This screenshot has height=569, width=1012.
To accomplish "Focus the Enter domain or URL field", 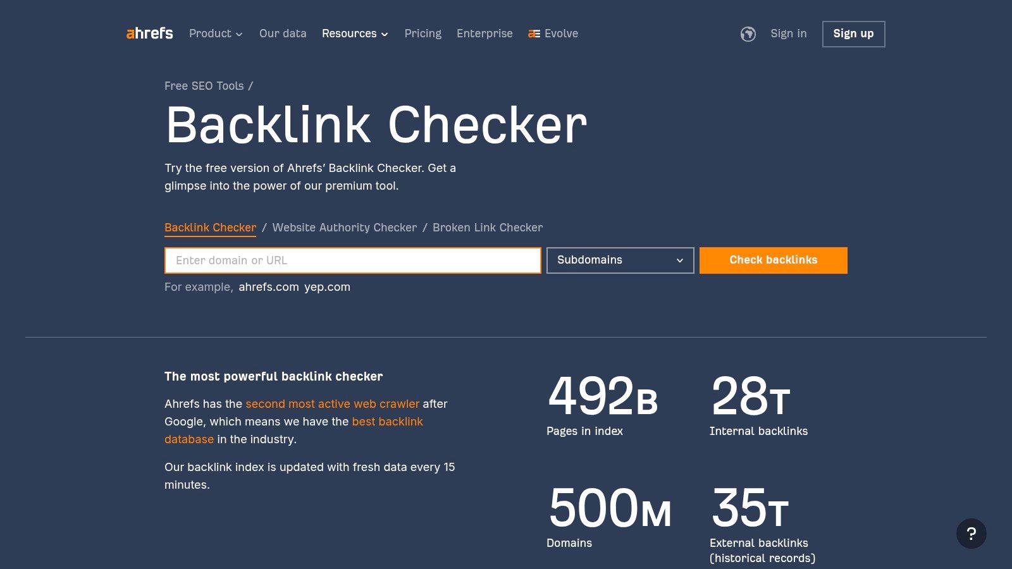I will point(353,260).
